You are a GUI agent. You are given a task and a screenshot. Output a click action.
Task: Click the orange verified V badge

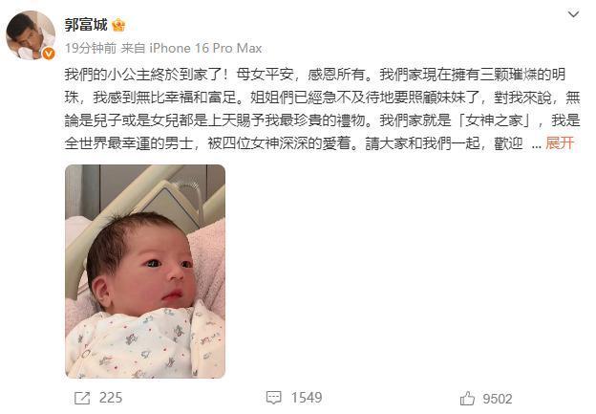49,54
